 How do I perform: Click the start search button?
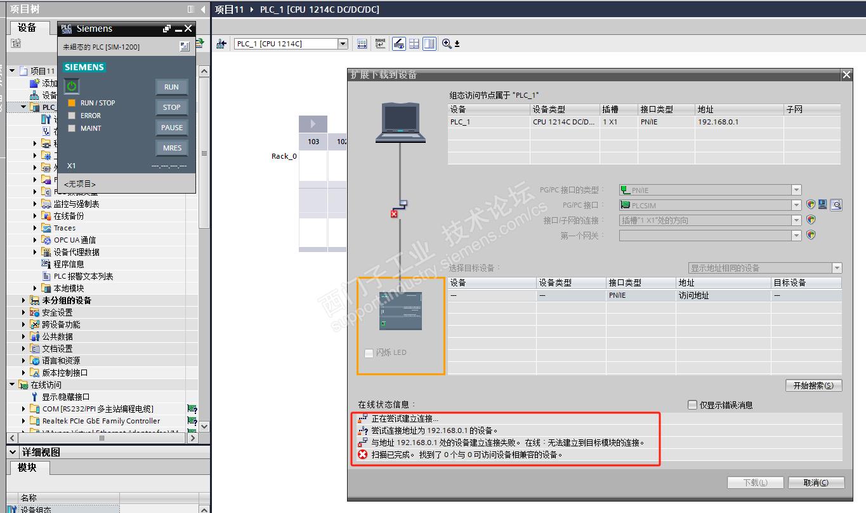coord(813,385)
